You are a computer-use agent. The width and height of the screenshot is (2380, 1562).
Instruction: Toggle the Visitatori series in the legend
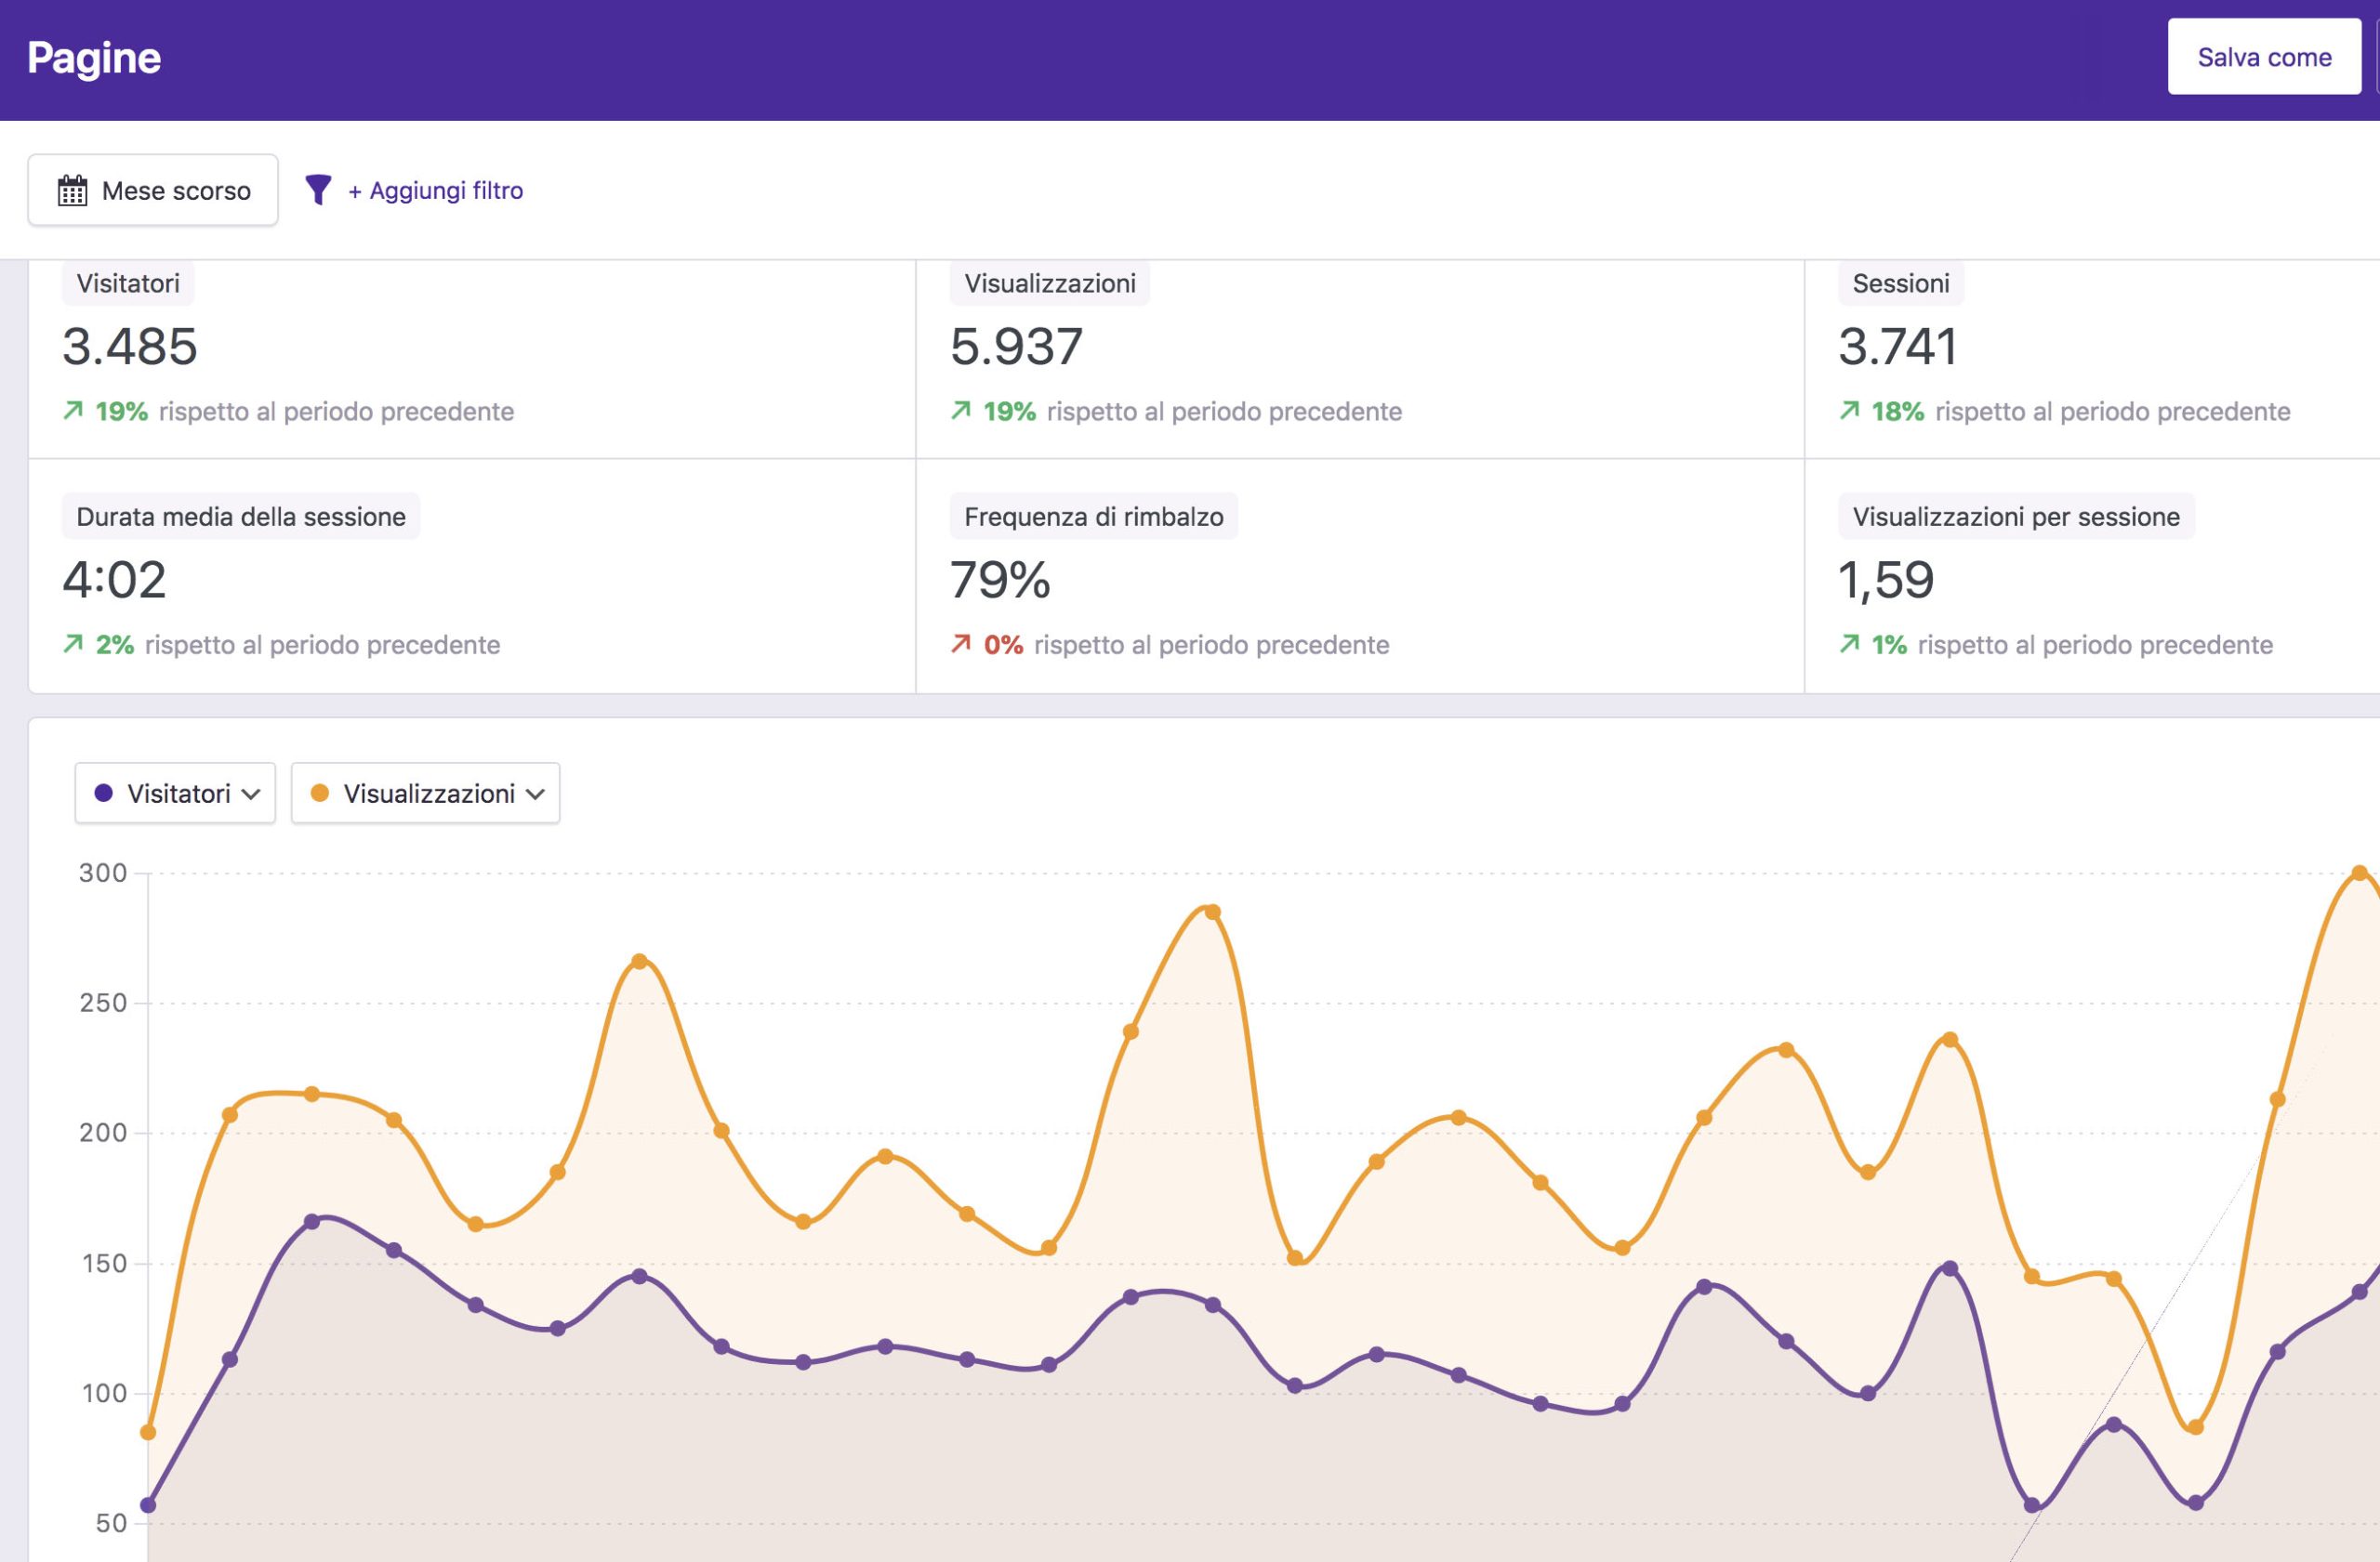point(175,793)
